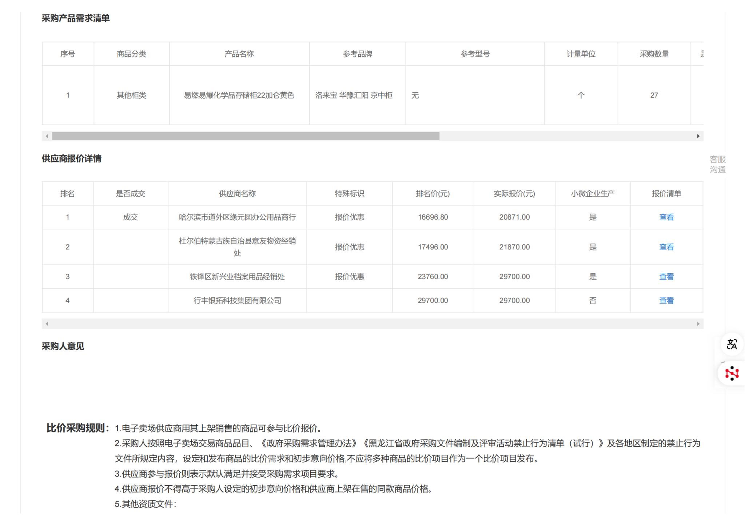Click the translate floating icon
This screenshot has width=745, height=526.
pyautogui.click(x=732, y=344)
